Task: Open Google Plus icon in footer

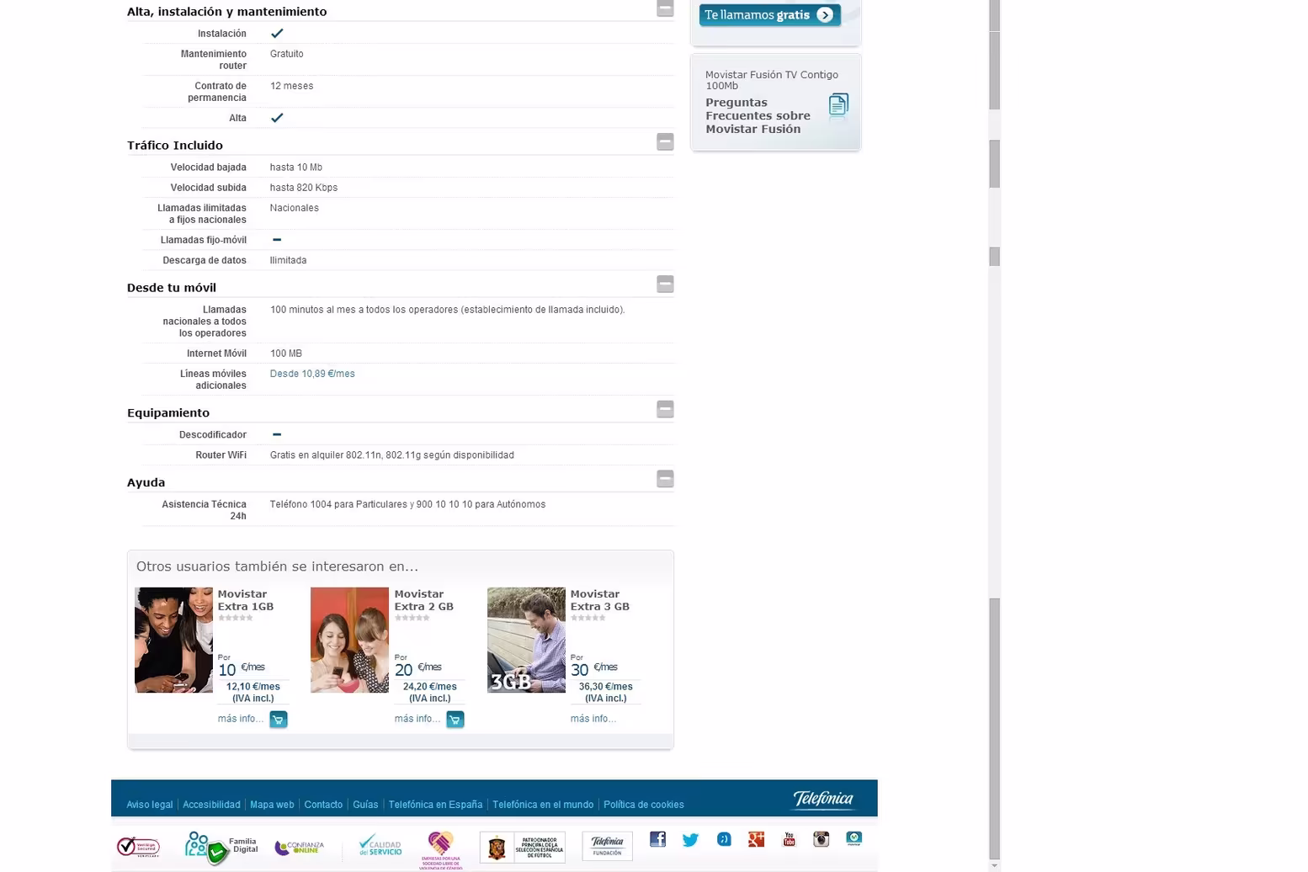Action: (x=756, y=839)
